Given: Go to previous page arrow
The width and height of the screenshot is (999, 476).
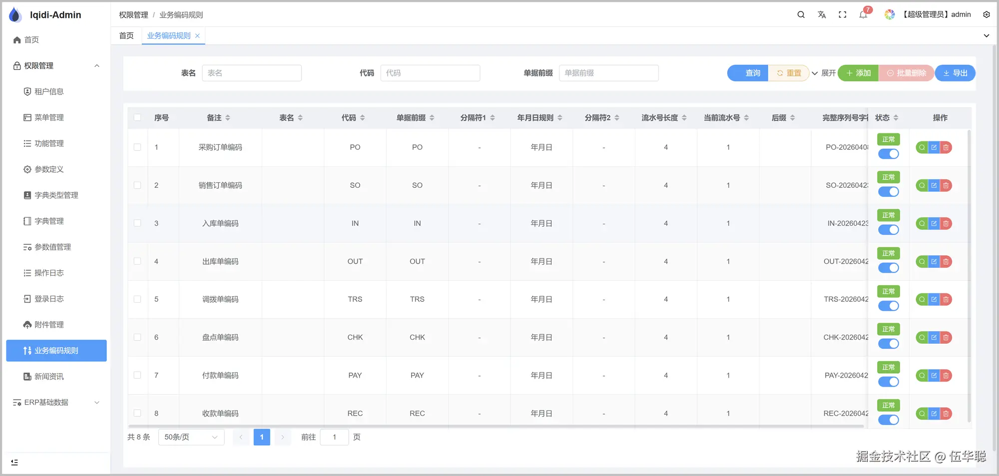Looking at the screenshot, I should pyautogui.click(x=241, y=437).
